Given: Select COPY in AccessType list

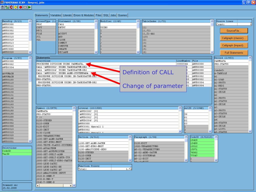Looking at the screenshot, I should tap(46, 27).
